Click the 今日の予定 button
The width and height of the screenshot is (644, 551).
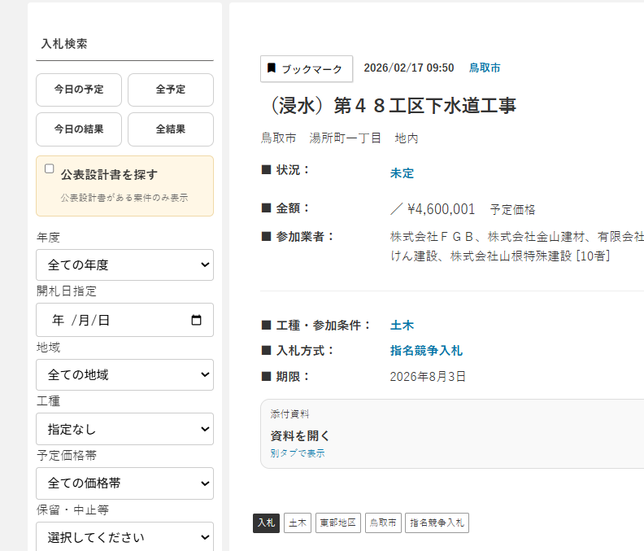79,90
